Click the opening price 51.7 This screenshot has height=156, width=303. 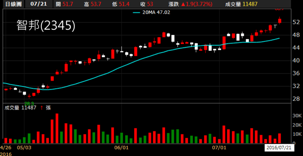point(69,4)
